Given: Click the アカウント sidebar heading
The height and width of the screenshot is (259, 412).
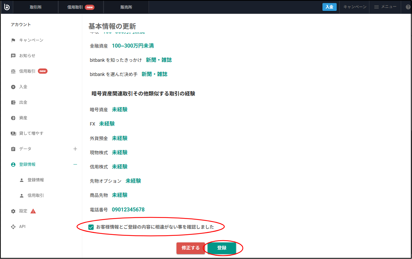Looking at the screenshot, I should 21,25.
